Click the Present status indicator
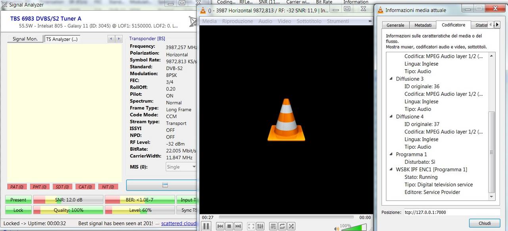The height and width of the screenshot is (231, 508). [x=18, y=200]
